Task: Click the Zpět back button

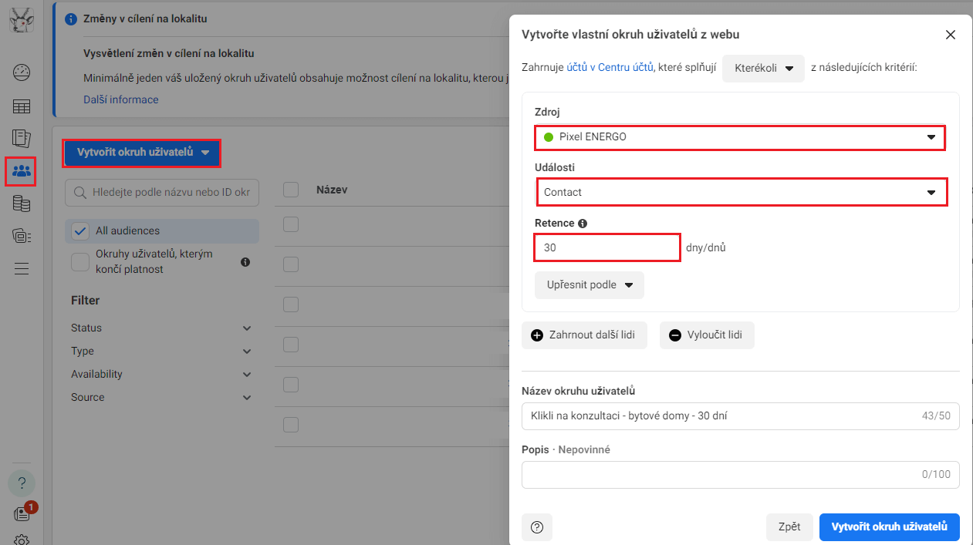Action: pyautogui.click(x=789, y=527)
